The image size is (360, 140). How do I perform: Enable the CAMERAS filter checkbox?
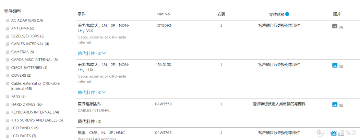8,52
